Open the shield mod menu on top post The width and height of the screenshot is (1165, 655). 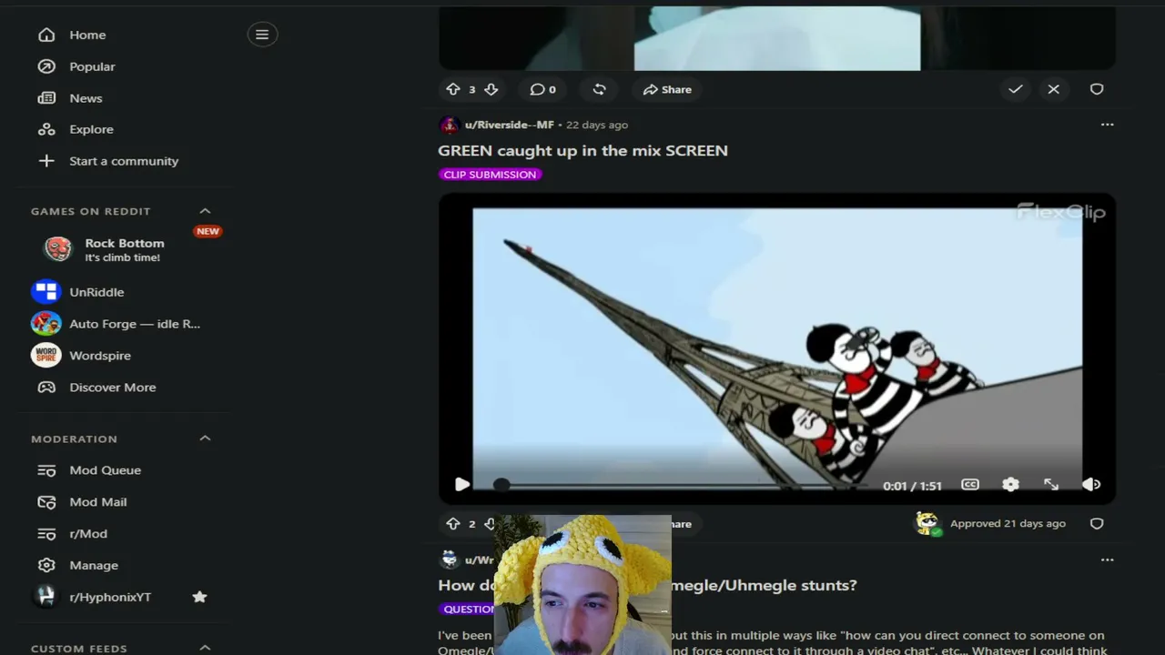[x=1097, y=89]
